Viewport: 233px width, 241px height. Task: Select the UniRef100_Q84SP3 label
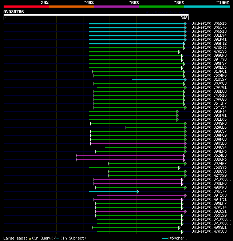(x=209, y=123)
